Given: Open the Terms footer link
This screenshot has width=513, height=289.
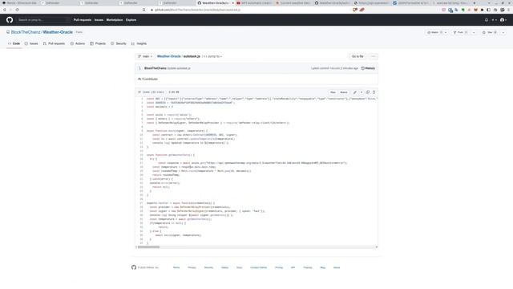Looking at the screenshot, I should point(176,267).
